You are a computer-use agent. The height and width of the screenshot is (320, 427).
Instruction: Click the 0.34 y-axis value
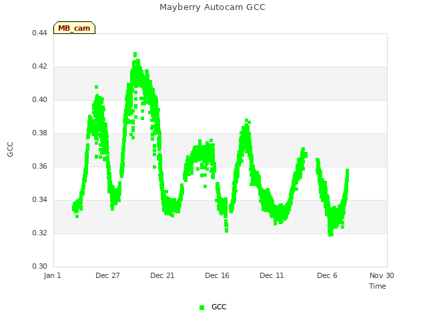[x=40, y=199]
